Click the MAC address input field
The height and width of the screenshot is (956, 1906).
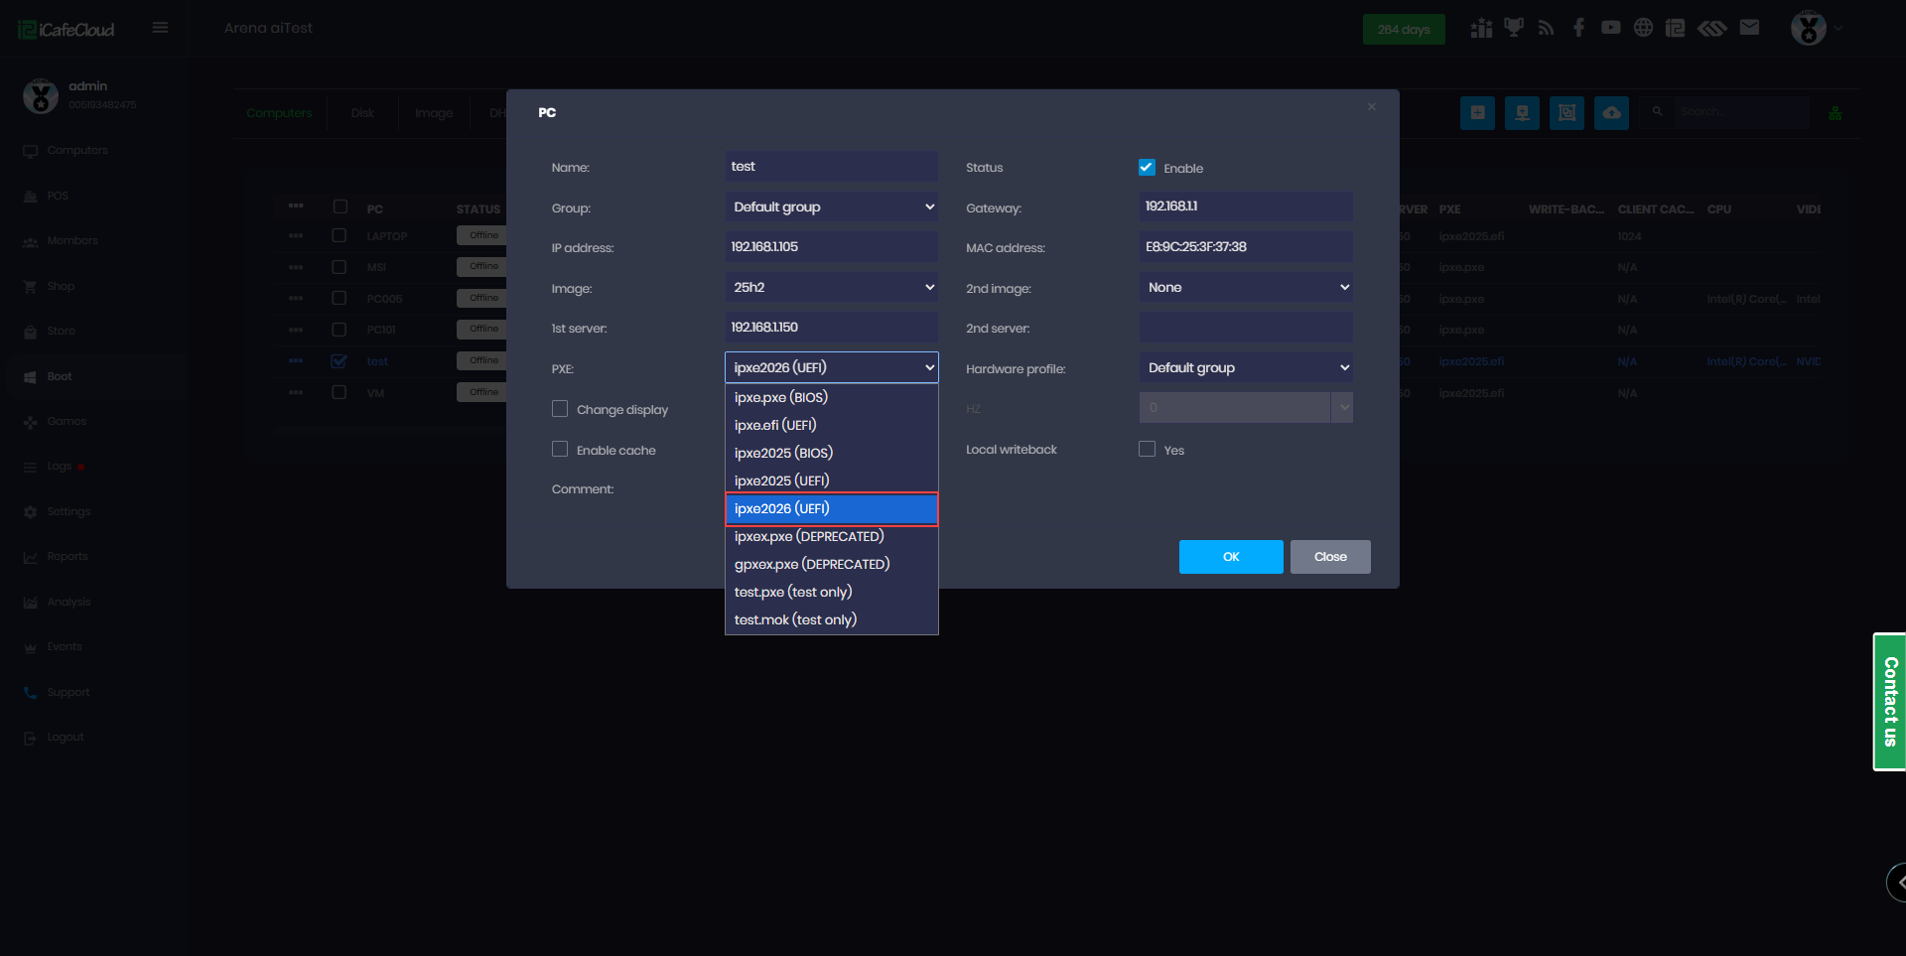click(1245, 247)
